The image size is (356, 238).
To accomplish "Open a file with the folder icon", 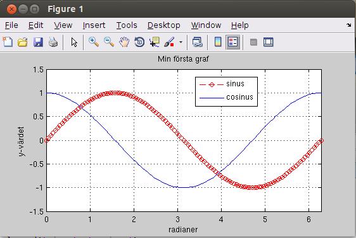I will point(23,42).
